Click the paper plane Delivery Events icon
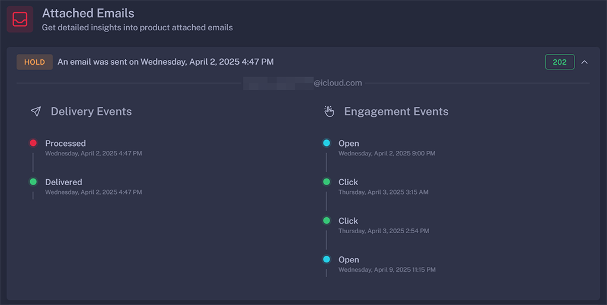The height and width of the screenshot is (305, 607). click(36, 112)
